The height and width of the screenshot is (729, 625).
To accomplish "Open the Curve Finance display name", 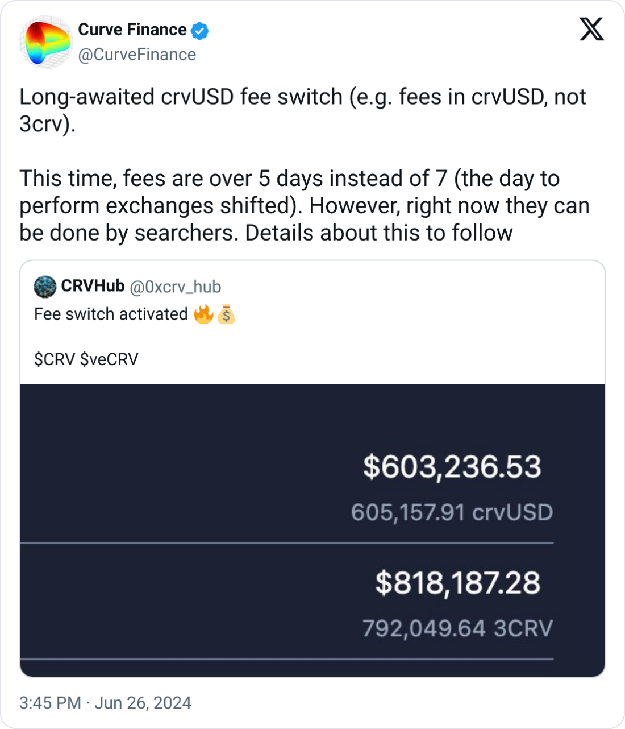I will click(132, 30).
